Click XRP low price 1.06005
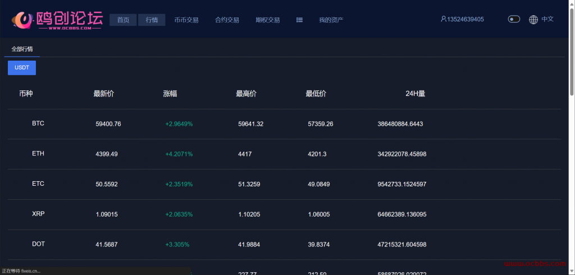The width and height of the screenshot is (575, 275). (319, 214)
